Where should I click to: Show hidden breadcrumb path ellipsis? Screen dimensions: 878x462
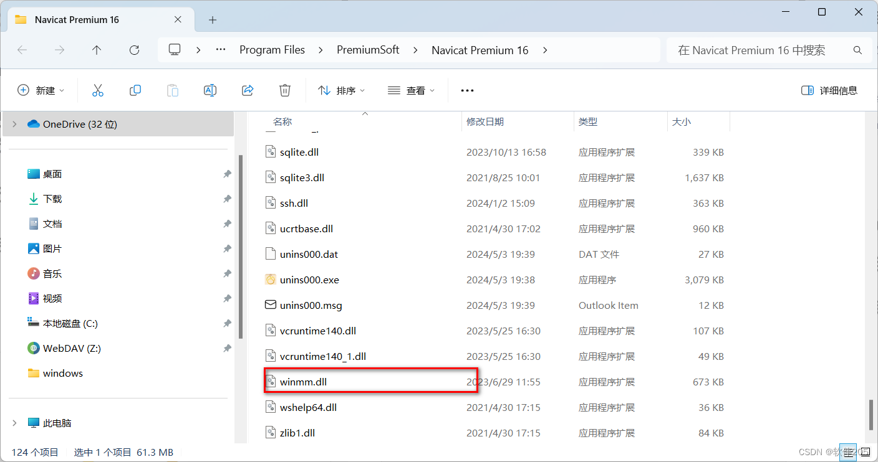pyautogui.click(x=220, y=50)
